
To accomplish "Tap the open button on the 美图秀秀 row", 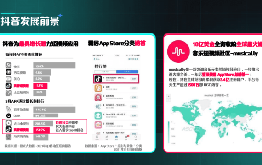I will [x=134, y=97].
